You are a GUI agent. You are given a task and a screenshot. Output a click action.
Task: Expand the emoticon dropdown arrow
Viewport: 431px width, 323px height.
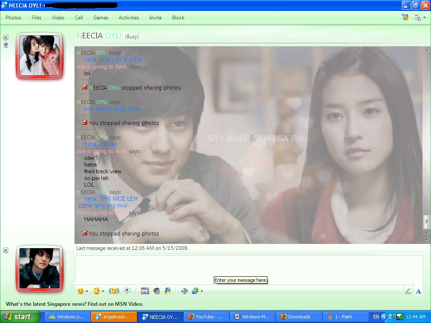coord(87,291)
